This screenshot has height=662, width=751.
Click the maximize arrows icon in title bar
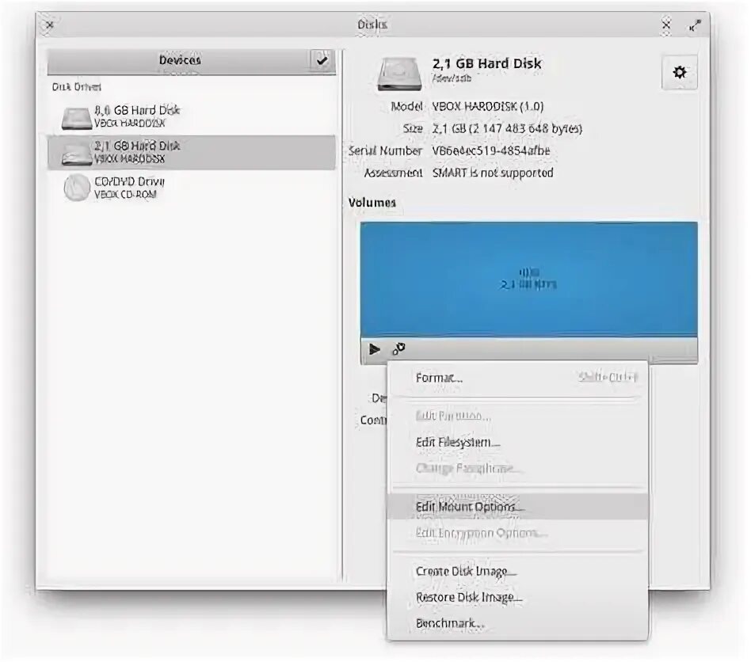click(x=695, y=25)
